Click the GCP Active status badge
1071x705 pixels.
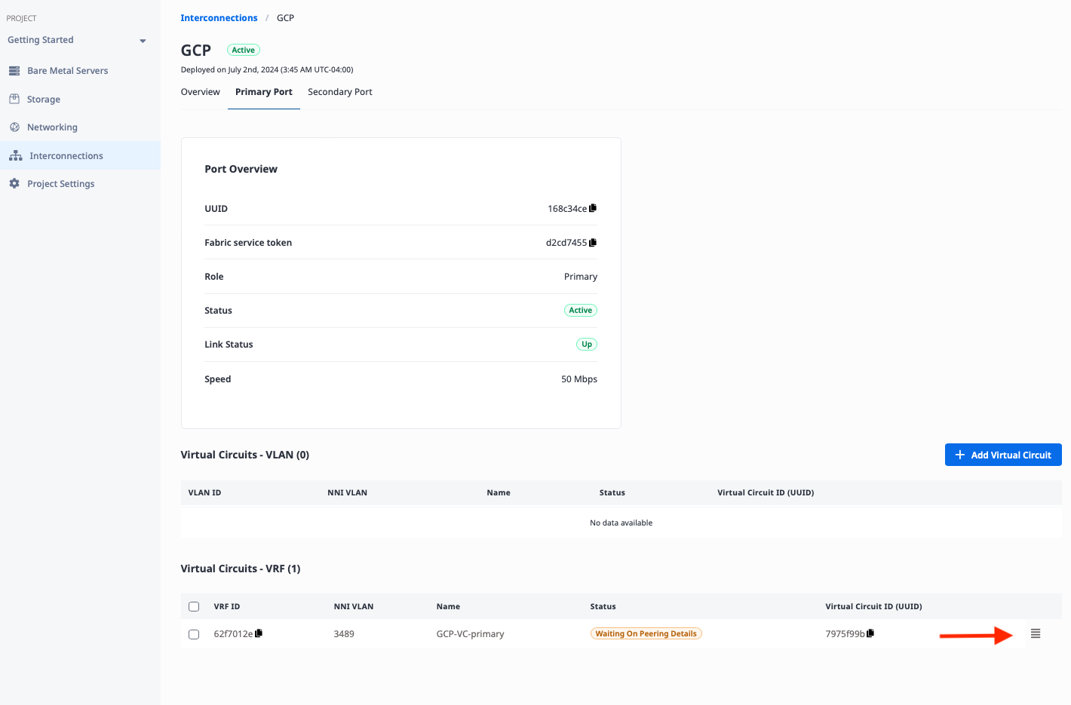pos(244,50)
